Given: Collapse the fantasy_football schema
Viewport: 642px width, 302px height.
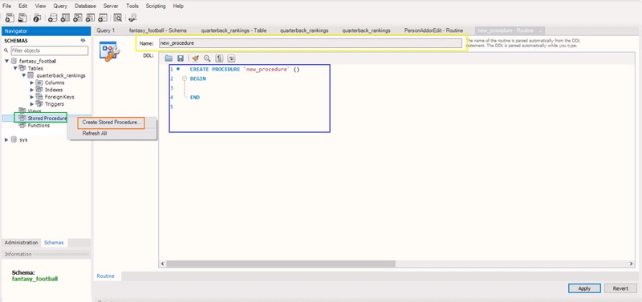Looking at the screenshot, I should 6,62.
